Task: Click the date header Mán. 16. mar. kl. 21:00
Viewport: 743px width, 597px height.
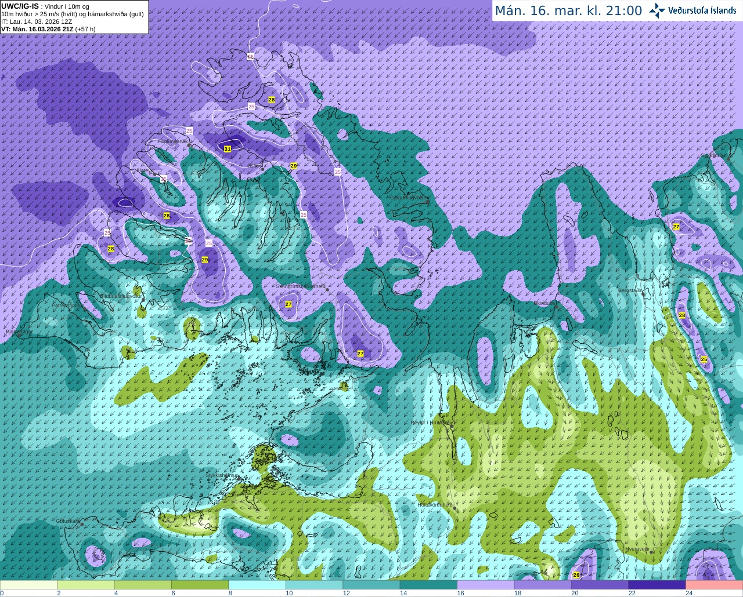Action: [568, 10]
